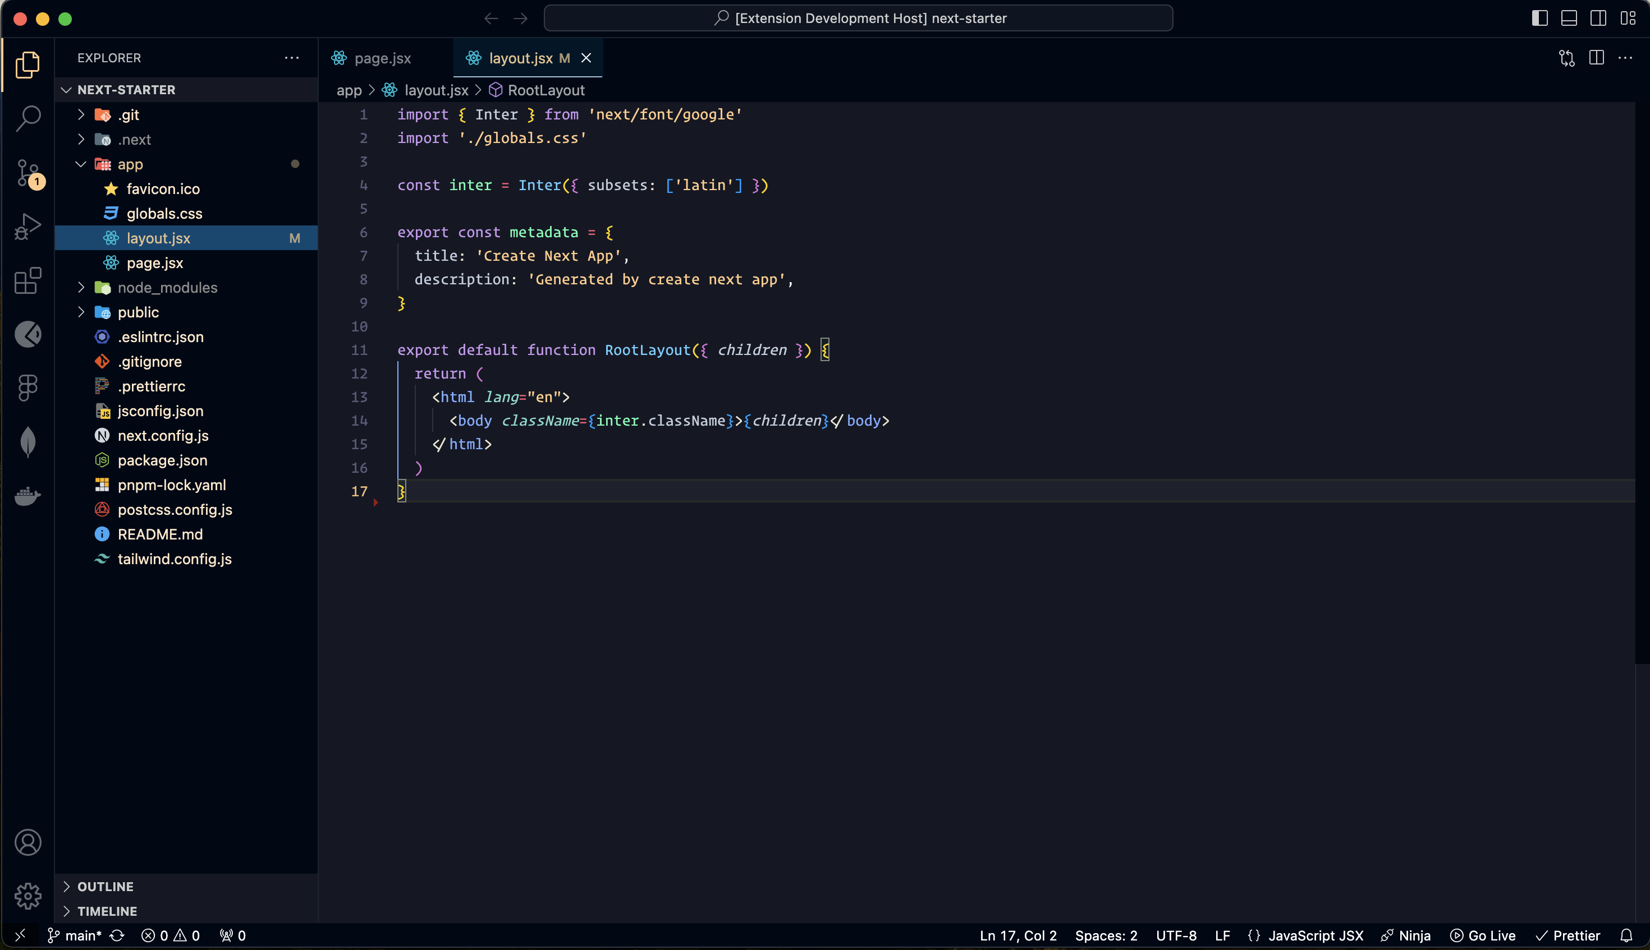The width and height of the screenshot is (1650, 950).
Task: Expand the node_modules folder
Action: click(167, 288)
